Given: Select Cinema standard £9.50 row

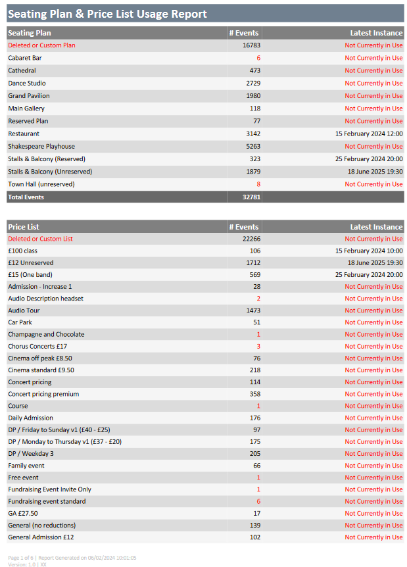Looking at the screenshot, I should pyautogui.click(x=205, y=370).
